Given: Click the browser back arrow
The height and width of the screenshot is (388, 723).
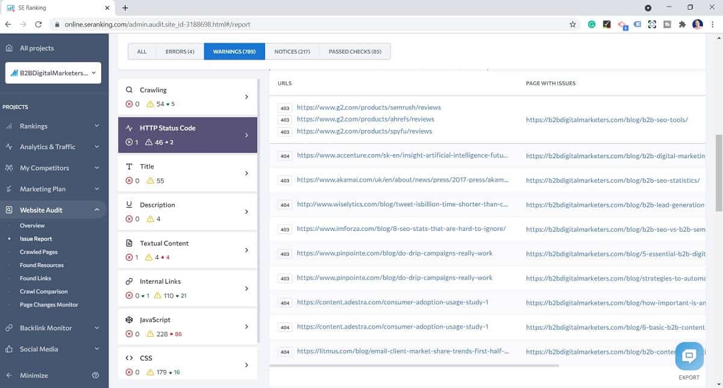Looking at the screenshot, I should 8,25.
